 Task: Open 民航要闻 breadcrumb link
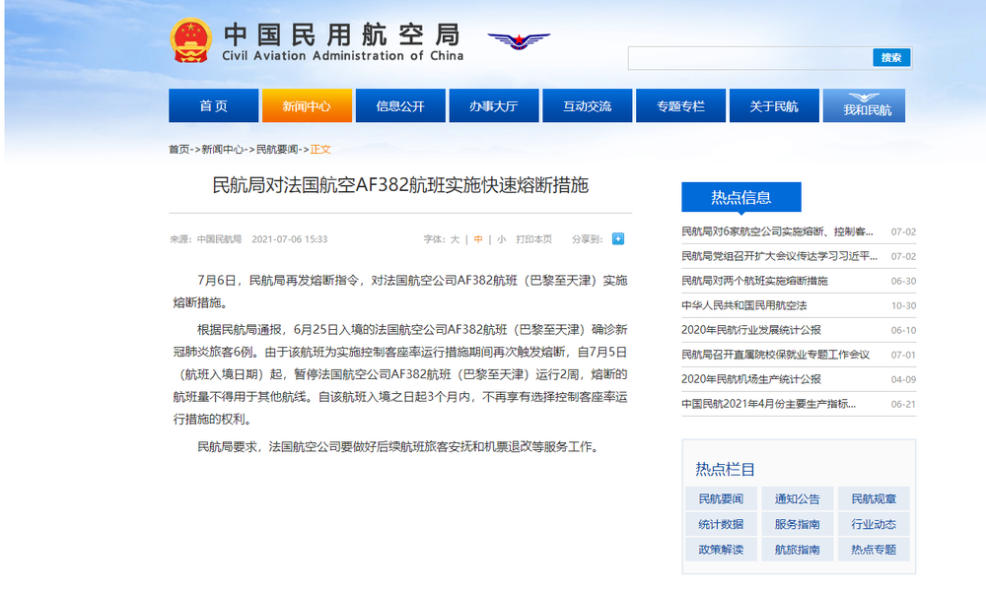click(x=278, y=150)
